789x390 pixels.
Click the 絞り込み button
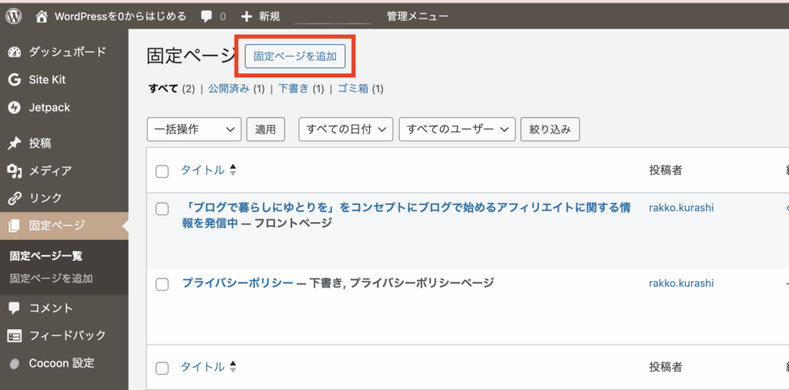click(550, 129)
